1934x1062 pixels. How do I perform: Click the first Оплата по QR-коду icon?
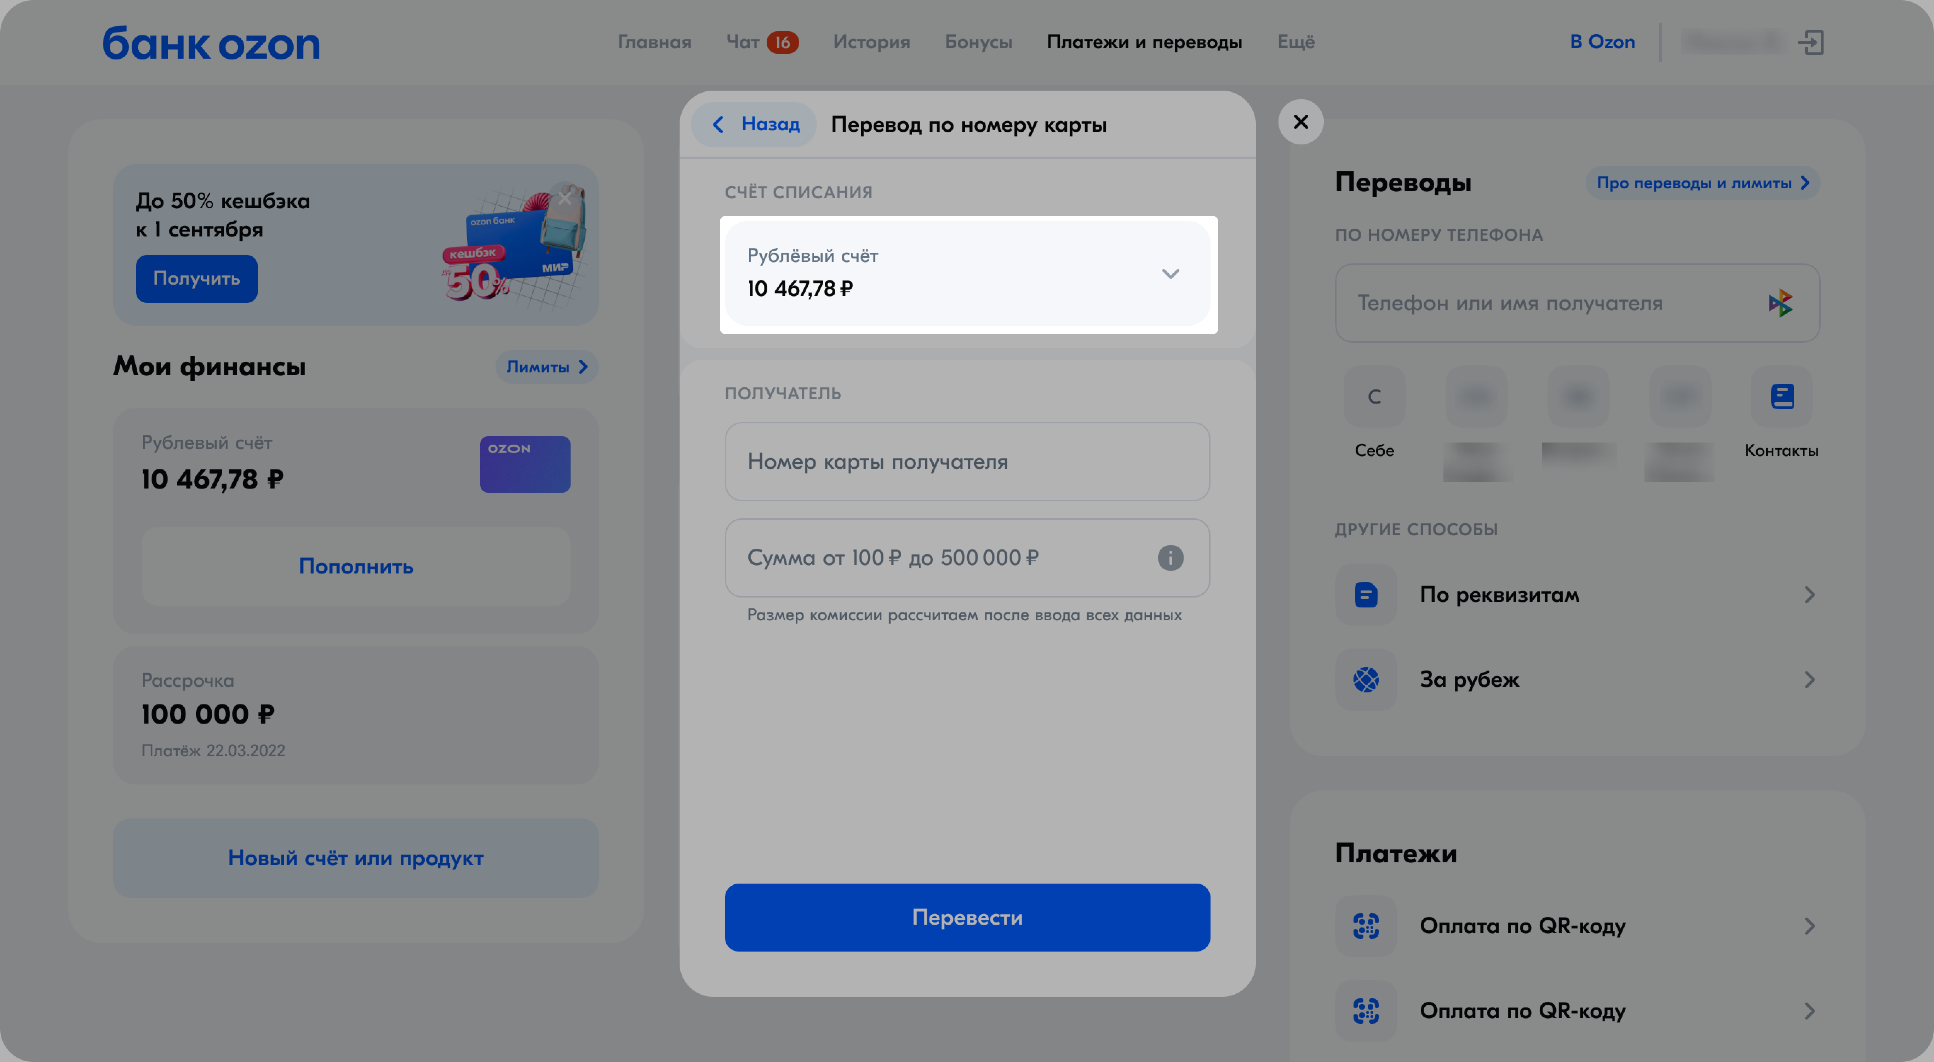click(1366, 925)
